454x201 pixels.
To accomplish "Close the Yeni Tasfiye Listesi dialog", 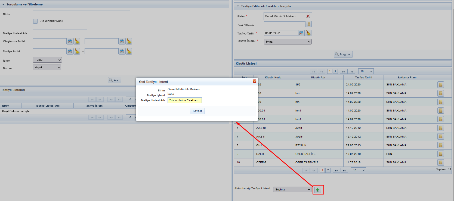I will (x=255, y=81).
